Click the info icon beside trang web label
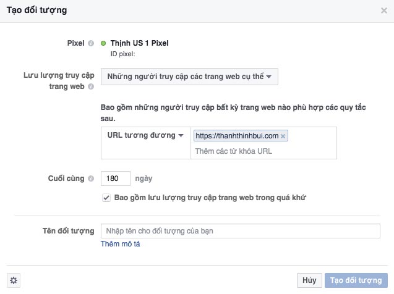The image size is (394, 294). tap(91, 86)
